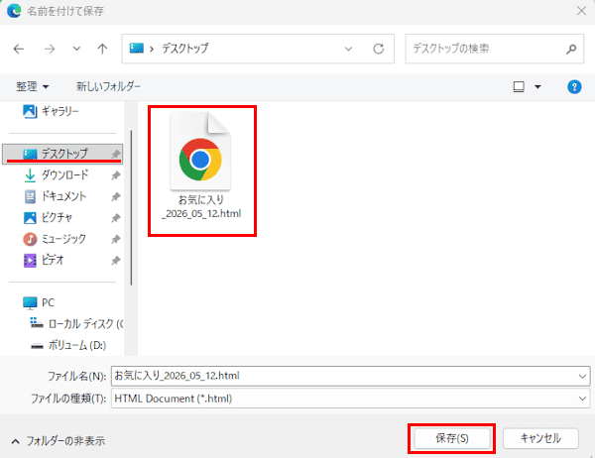This screenshot has width=595, height=458.
Task: Open the 整理 menu
Action: coord(33,86)
